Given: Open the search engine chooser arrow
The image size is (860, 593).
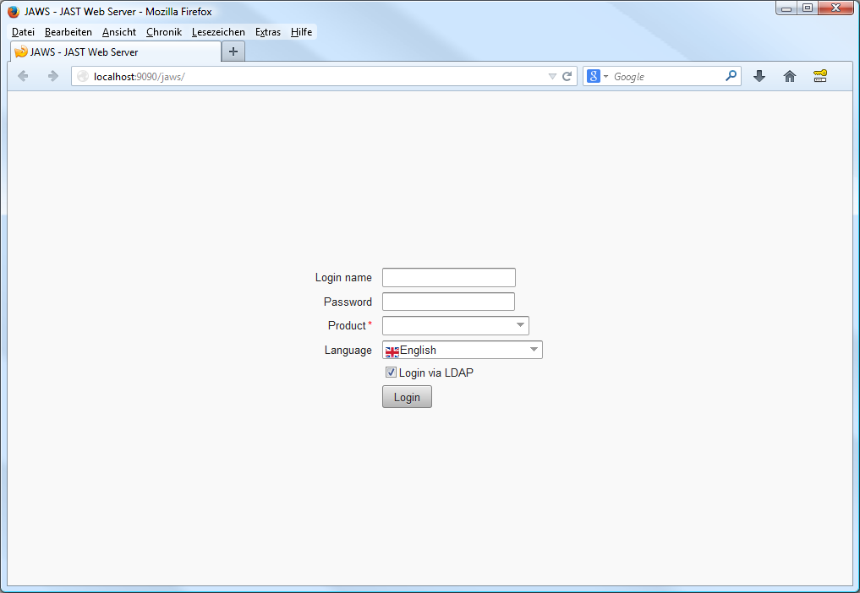Looking at the screenshot, I should point(605,75).
